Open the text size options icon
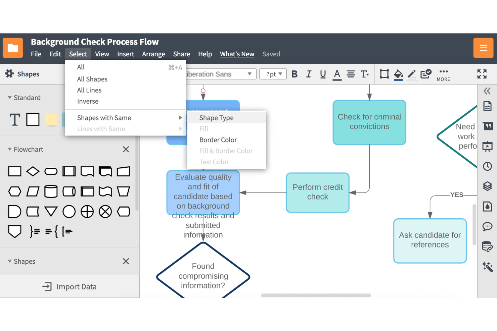This screenshot has height=331, width=497. point(365,74)
